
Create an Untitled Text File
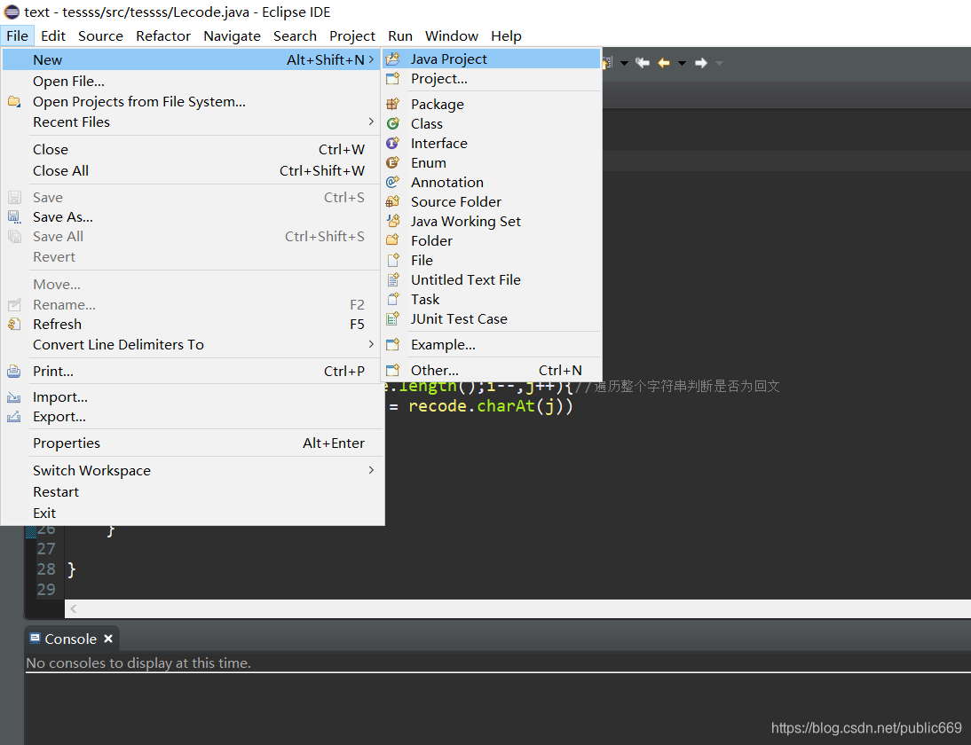pyautogui.click(x=491, y=279)
